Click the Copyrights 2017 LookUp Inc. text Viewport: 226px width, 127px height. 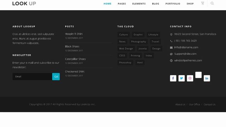62,104
